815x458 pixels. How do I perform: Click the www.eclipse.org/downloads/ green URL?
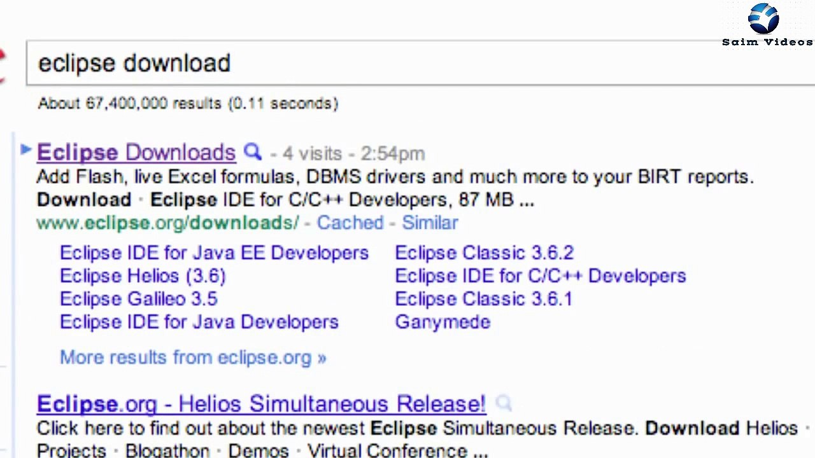click(x=167, y=223)
